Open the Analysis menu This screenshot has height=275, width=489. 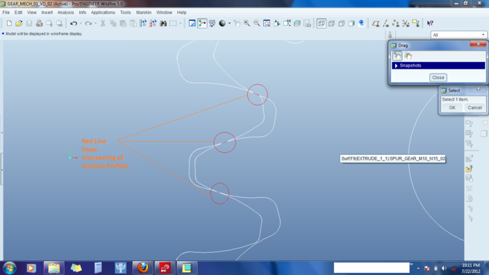click(x=65, y=12)
